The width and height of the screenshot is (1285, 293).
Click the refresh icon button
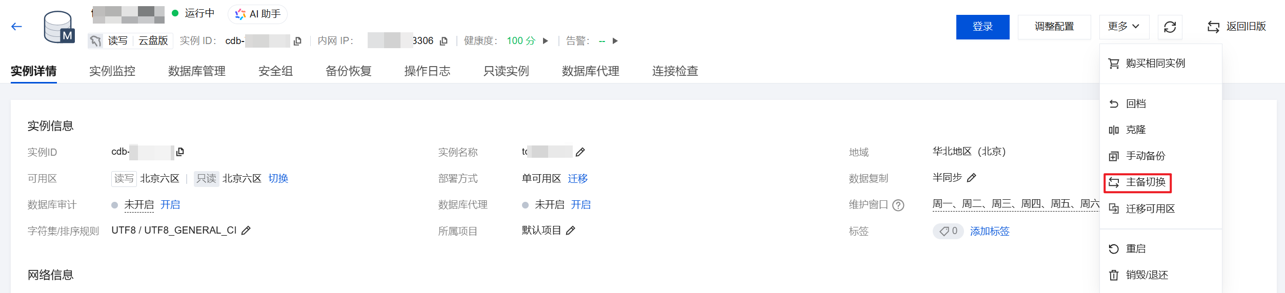[1170, 27]
